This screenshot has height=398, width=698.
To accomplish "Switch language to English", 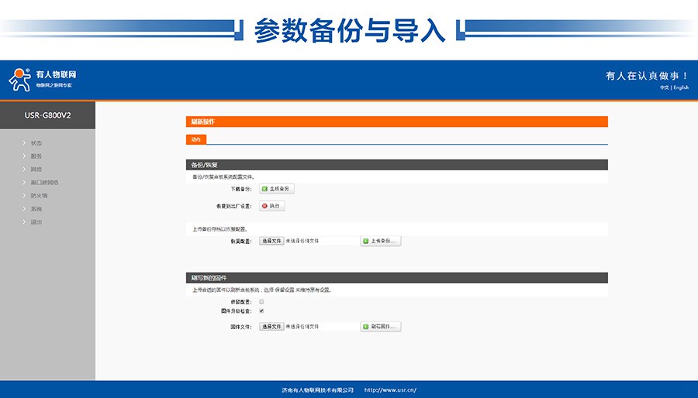I will (x=681, y=88).
